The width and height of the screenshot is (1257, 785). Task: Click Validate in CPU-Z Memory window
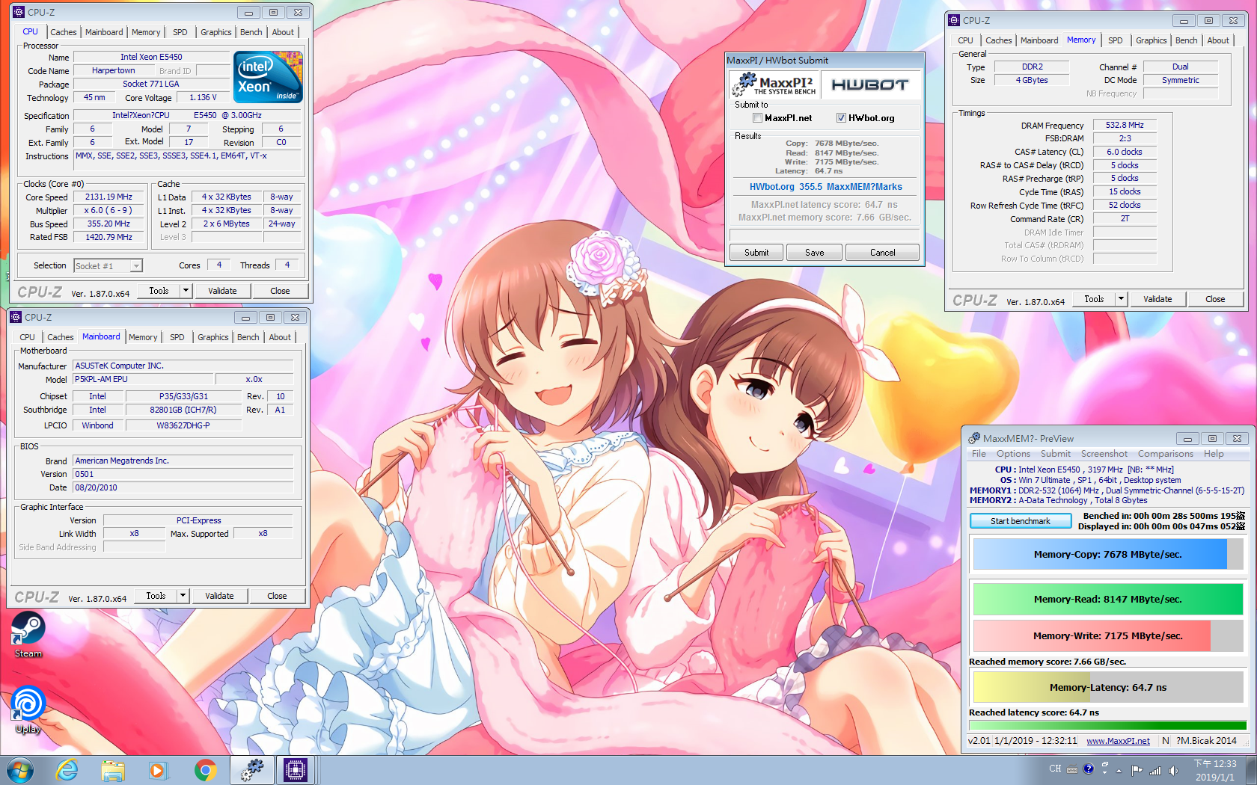(1157, 299)
